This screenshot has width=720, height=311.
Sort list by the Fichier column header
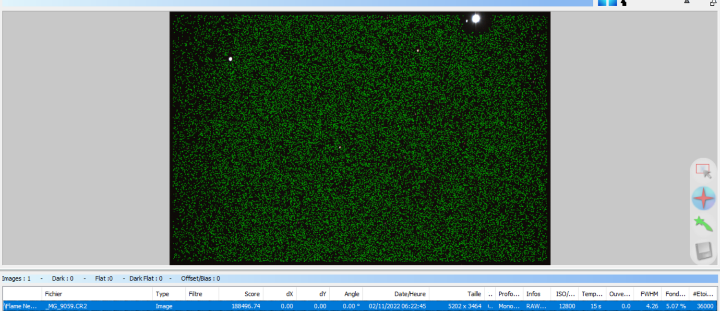point(97,294)
